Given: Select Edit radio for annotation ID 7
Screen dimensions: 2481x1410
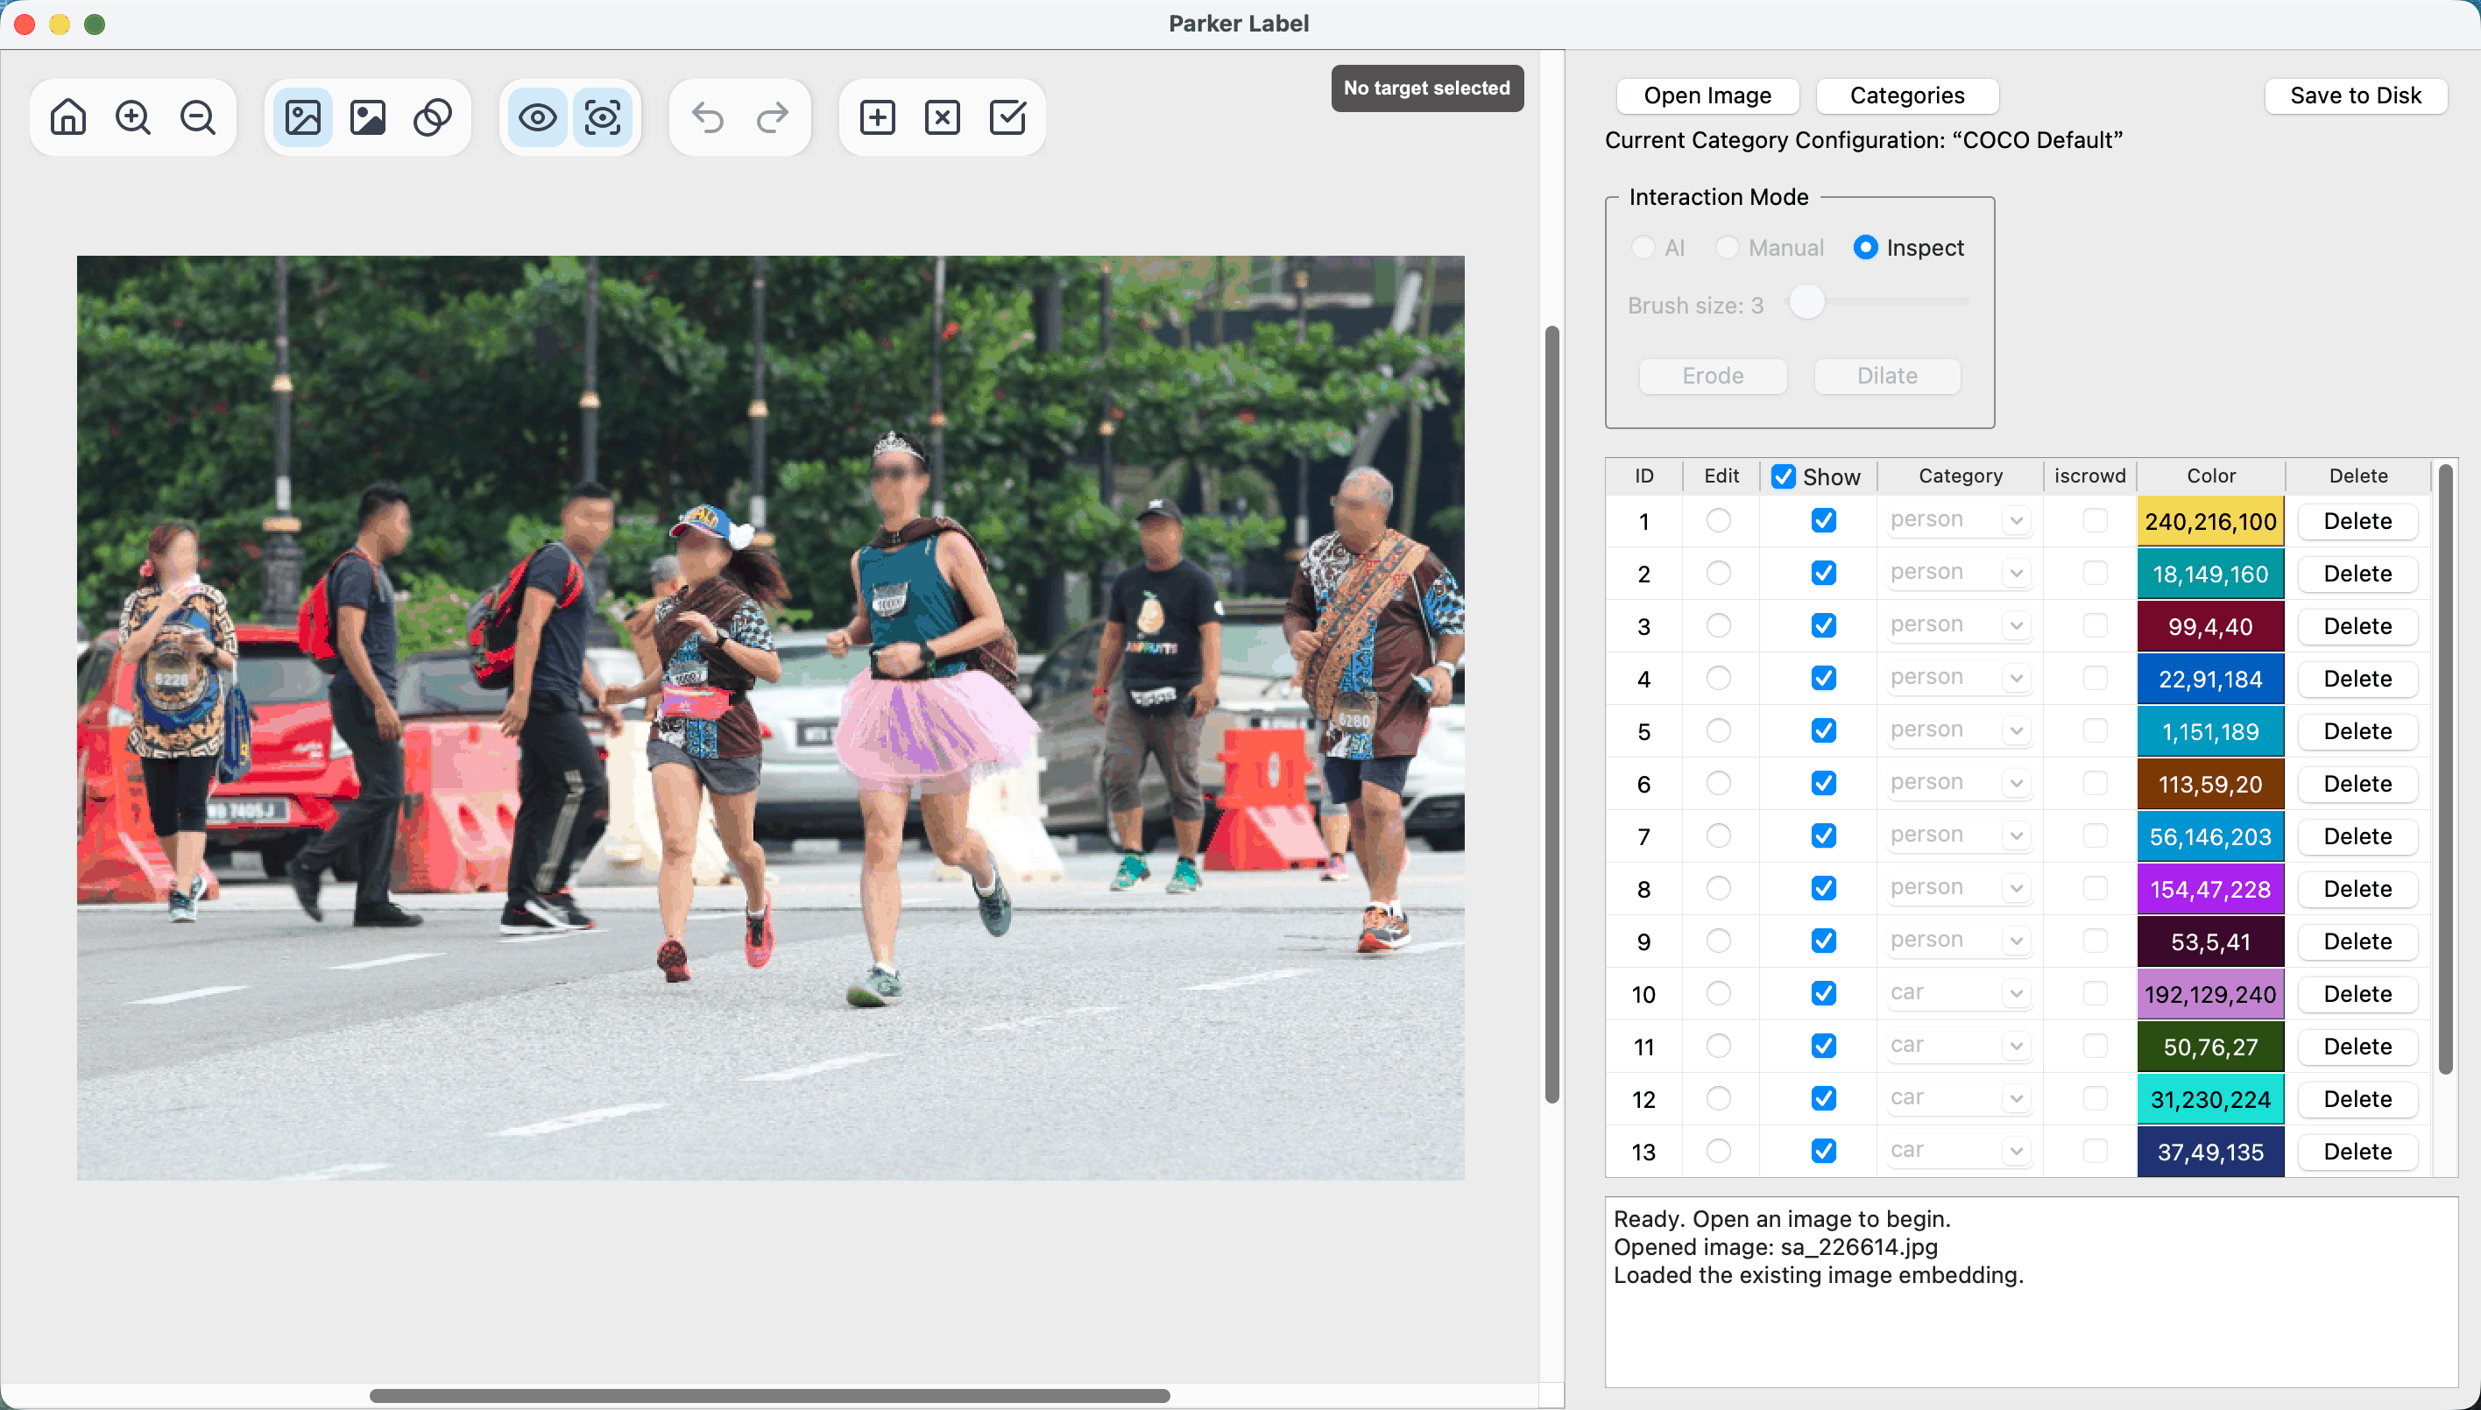Looking at the screenshot, I should click(1719, 836).
